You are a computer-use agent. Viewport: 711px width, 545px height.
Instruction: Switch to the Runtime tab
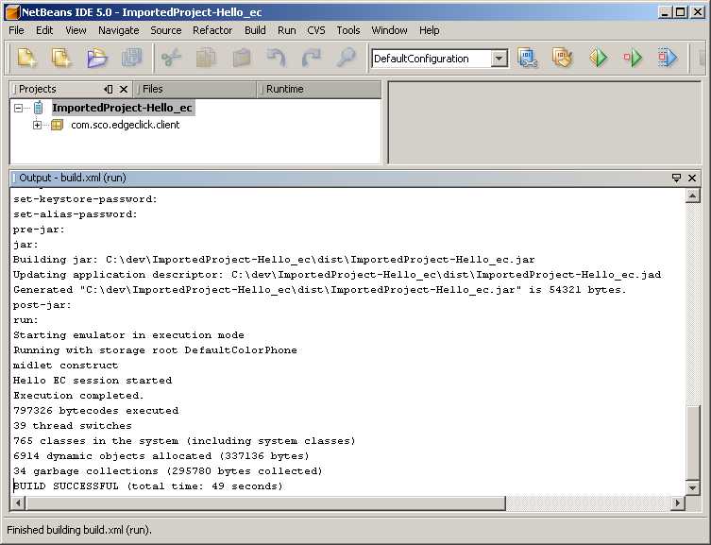319,90
